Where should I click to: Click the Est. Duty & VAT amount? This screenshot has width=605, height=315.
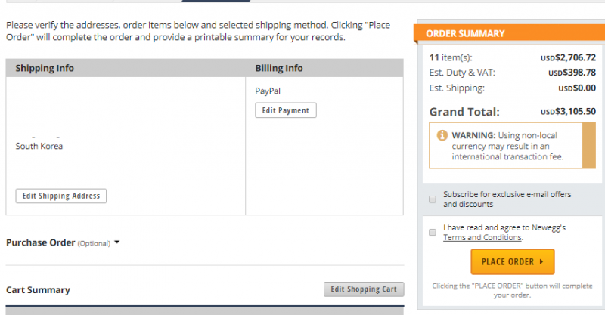(x=572, y=73)
